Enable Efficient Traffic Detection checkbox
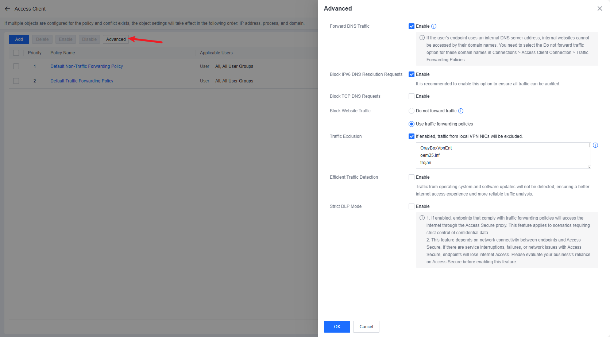This screenshot has height=337, width=610. [412, 177]
